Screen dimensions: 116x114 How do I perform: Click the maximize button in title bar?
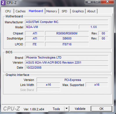pyautogui.click(x=97, y=2)
